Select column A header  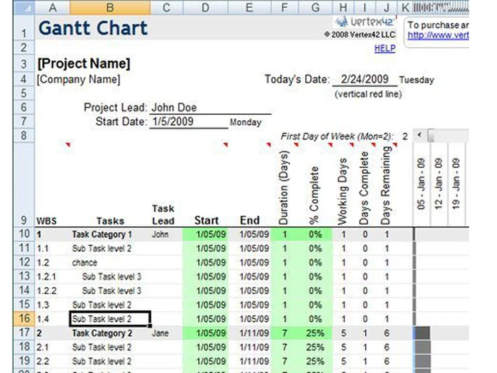pyautogui.click(x=52, y=7)
